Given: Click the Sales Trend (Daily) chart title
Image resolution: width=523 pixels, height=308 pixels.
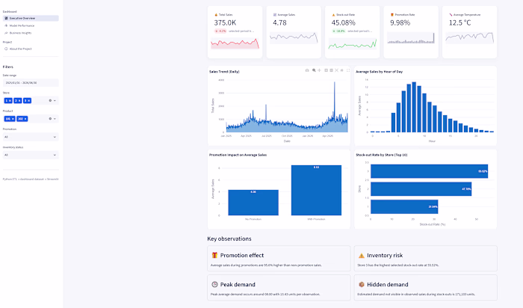Looking at the screenshot, I should 224,72.
